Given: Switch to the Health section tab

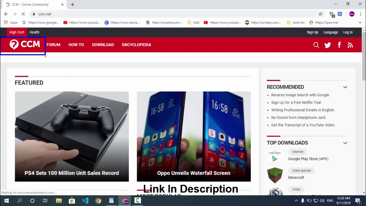Looking at the screenshot, I should [x=34, y=32].
